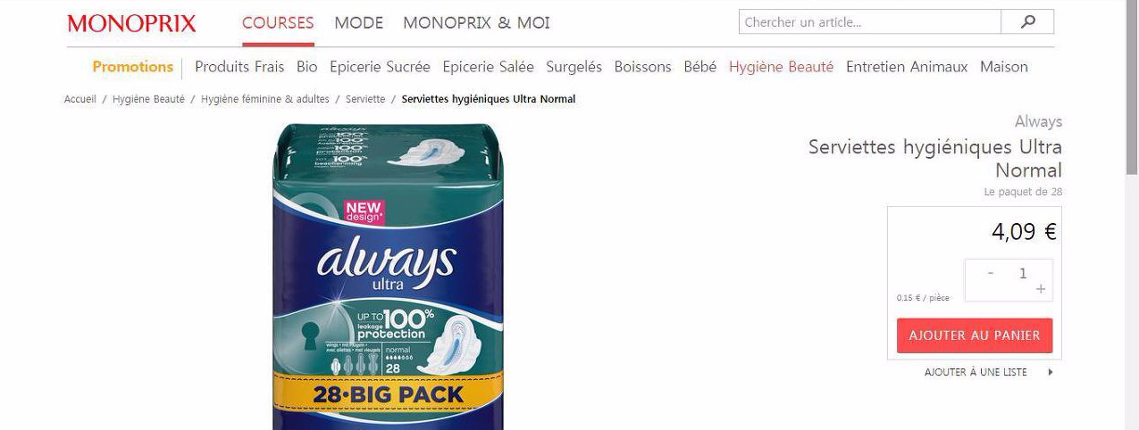The image size is (1139, 430).
Task: Click the Always brand link
Action: pos(1038,121)
